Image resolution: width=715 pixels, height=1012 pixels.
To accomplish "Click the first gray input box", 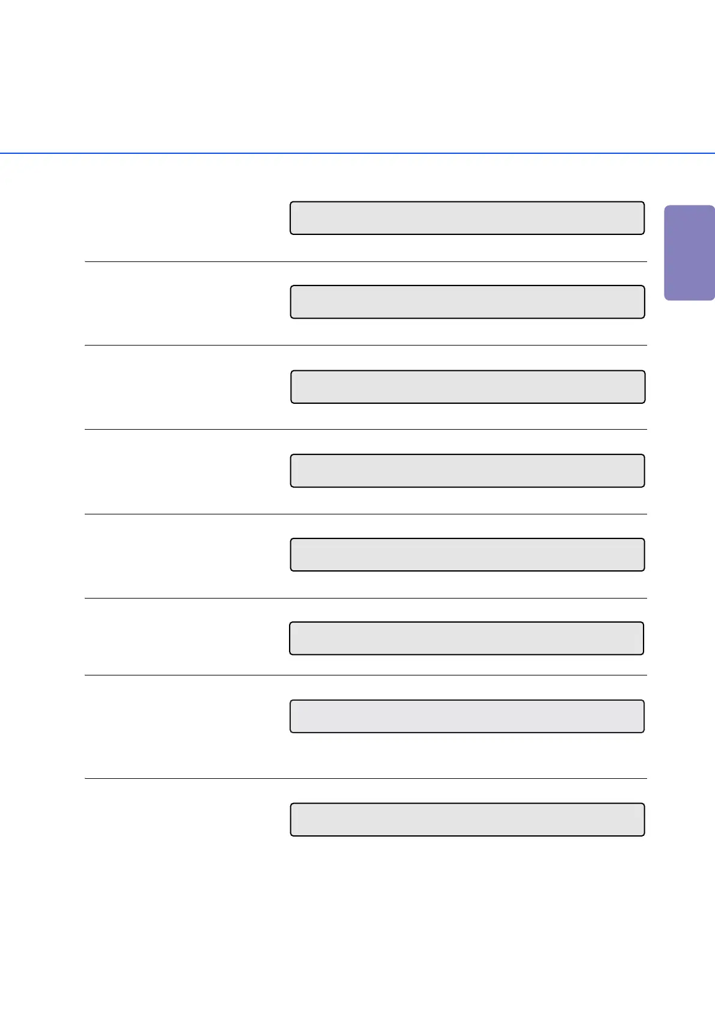I will [467, 218].
